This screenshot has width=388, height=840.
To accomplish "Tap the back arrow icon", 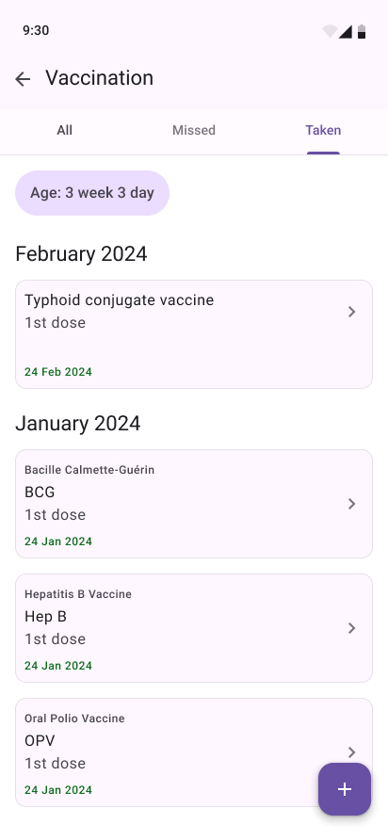I will 23,79.
